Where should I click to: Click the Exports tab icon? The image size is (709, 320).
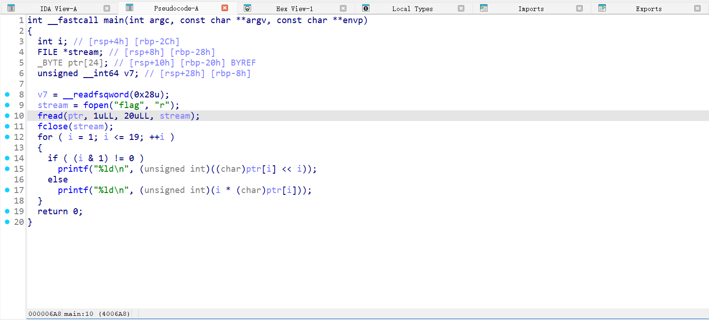tap(602, 8)
